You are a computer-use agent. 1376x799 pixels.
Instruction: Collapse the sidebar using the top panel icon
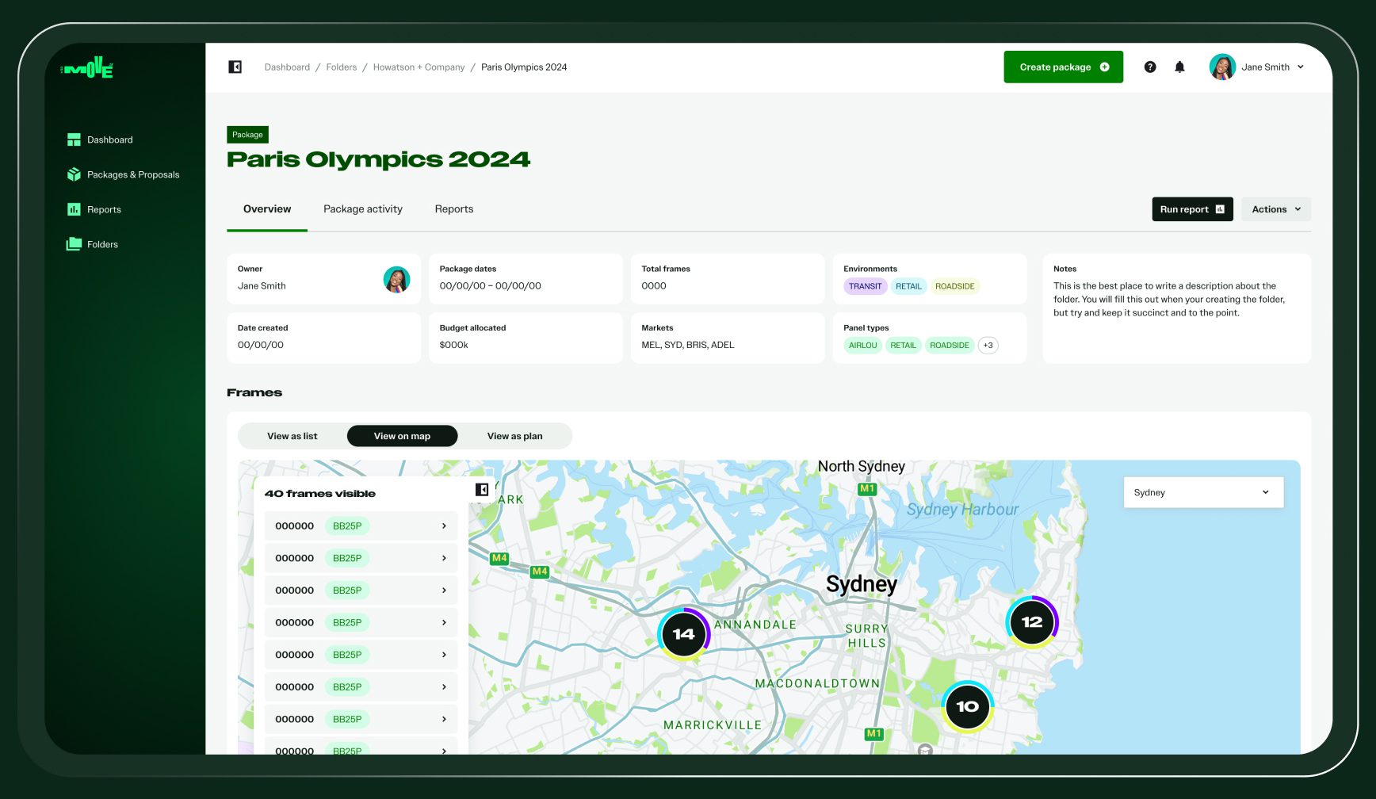235,67
